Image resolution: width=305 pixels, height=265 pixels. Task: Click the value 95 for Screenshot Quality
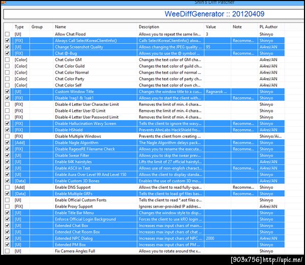coord(208,47)
